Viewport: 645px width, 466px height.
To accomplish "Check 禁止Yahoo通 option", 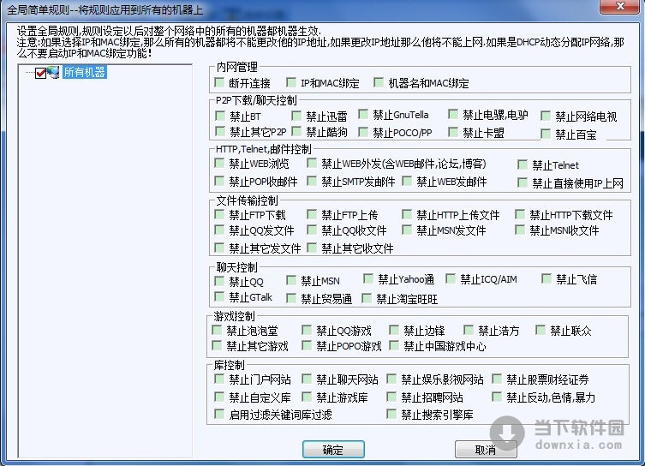I will [x=368, y=279].
